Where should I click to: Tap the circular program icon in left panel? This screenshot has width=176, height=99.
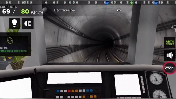point(10,40)
